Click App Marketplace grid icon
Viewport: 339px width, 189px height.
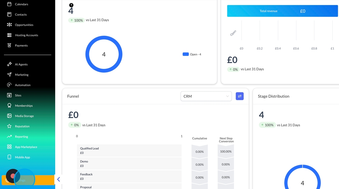[9, 147]
